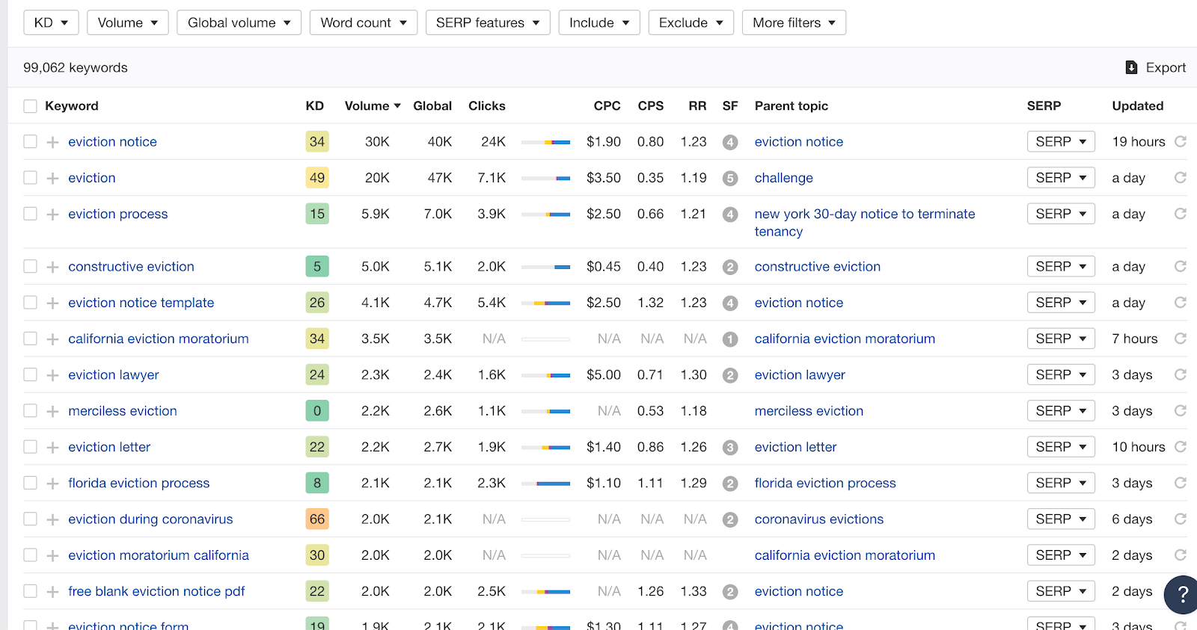Open the eviction notice template keyword link

click(x=141, y=303)
